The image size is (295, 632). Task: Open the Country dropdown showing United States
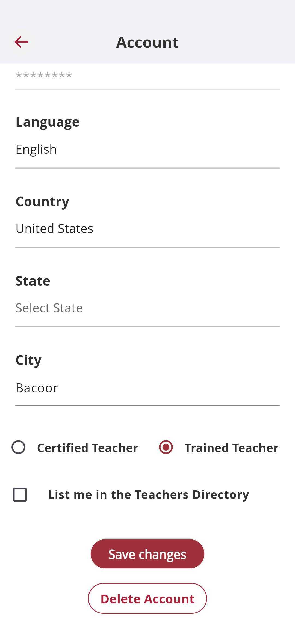pyautogui.click(x=147, y=229)
